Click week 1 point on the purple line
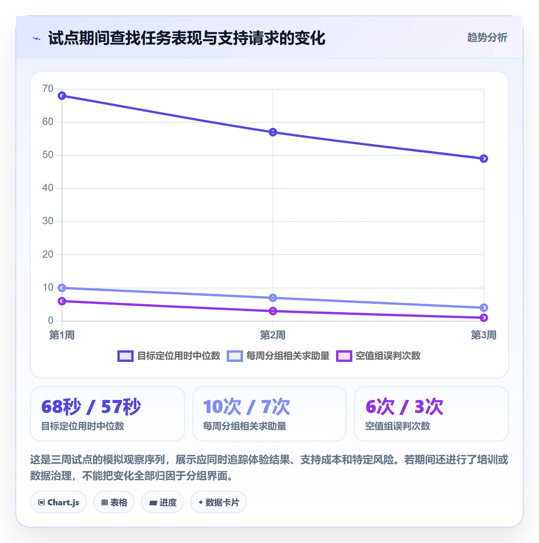 [x=62, y=301]
